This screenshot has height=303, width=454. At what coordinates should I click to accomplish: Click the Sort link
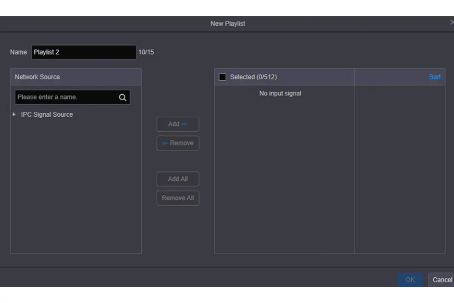coord(435,77)
